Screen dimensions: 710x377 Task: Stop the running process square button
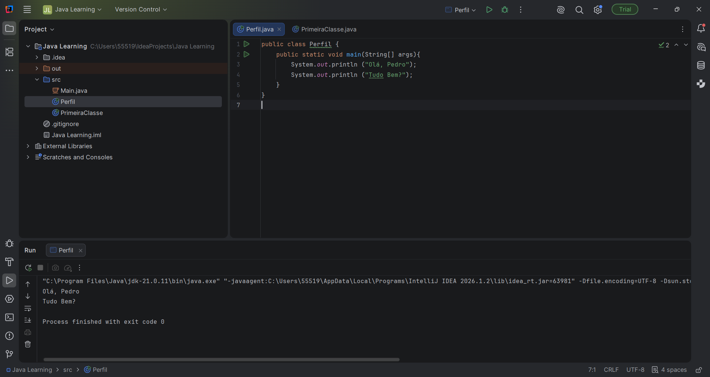40,268
